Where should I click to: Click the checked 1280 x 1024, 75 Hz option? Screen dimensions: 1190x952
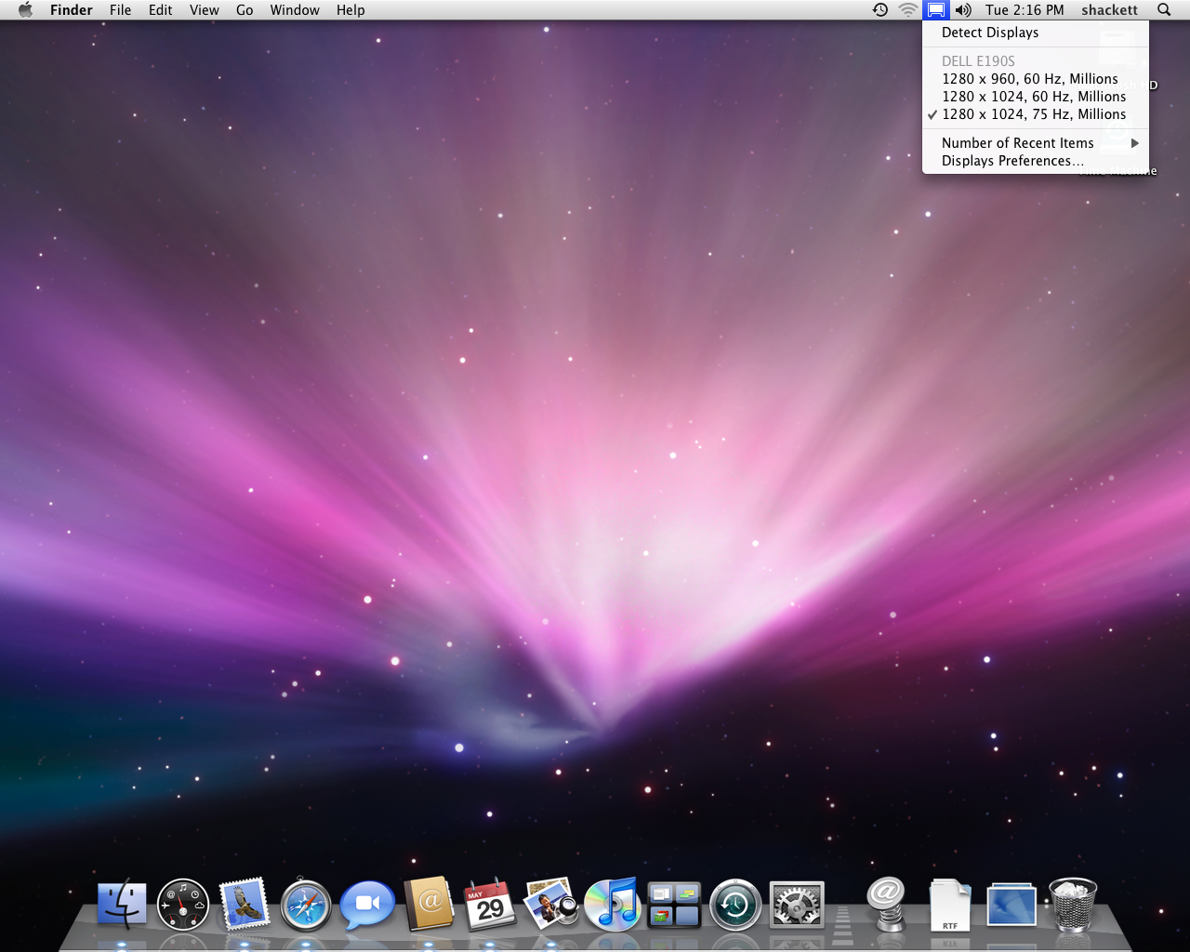pos(1033,114)
